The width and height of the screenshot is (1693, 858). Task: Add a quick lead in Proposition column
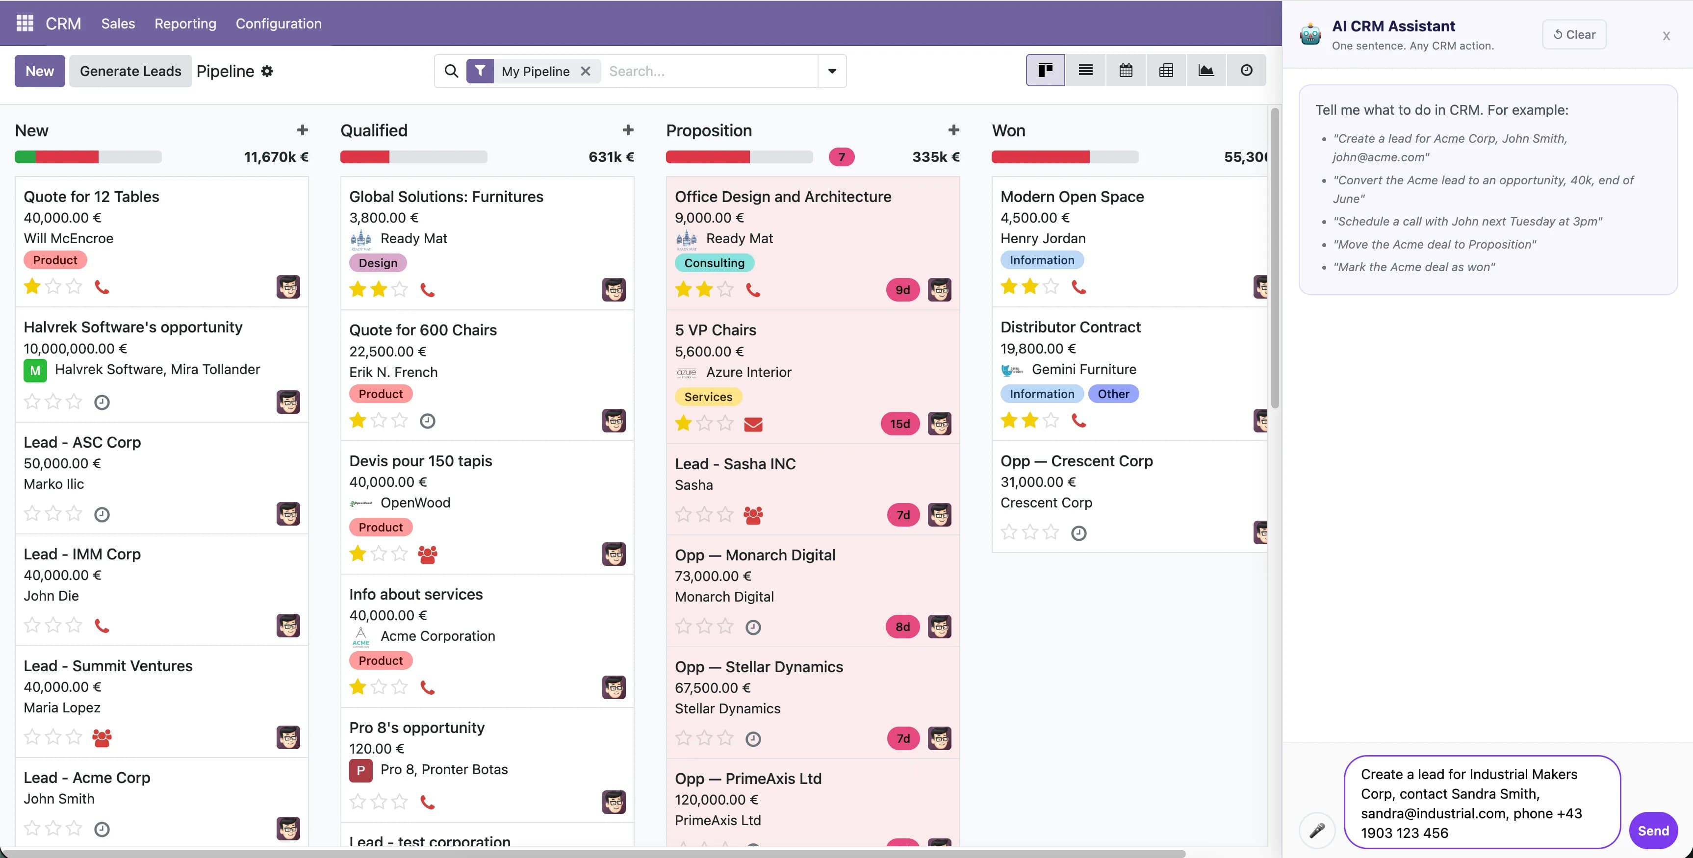coord(953,130)
